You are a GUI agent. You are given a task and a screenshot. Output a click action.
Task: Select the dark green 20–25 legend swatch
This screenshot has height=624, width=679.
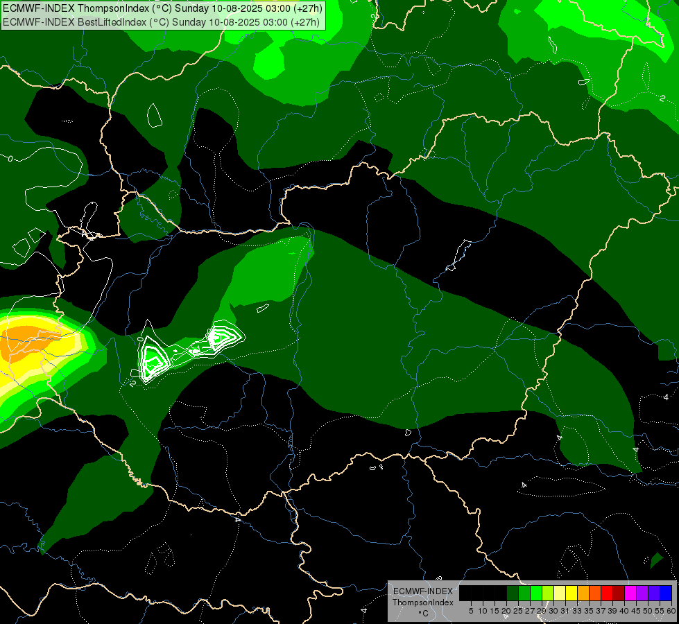coord(512,593)
